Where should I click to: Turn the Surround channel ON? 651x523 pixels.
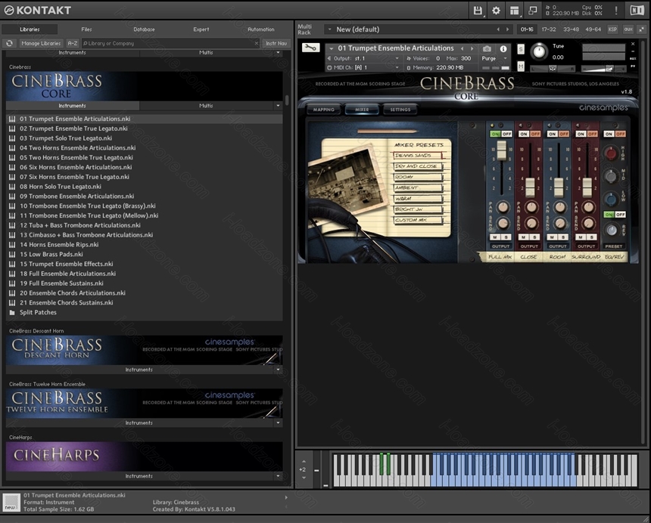coord(581,134)
